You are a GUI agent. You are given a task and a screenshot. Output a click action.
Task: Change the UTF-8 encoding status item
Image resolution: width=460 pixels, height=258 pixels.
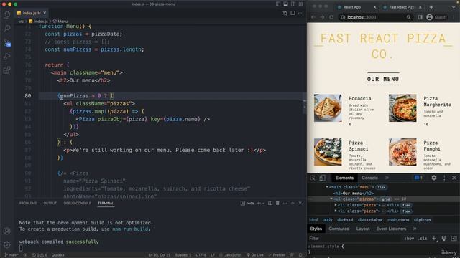click(x=201, y=255)
